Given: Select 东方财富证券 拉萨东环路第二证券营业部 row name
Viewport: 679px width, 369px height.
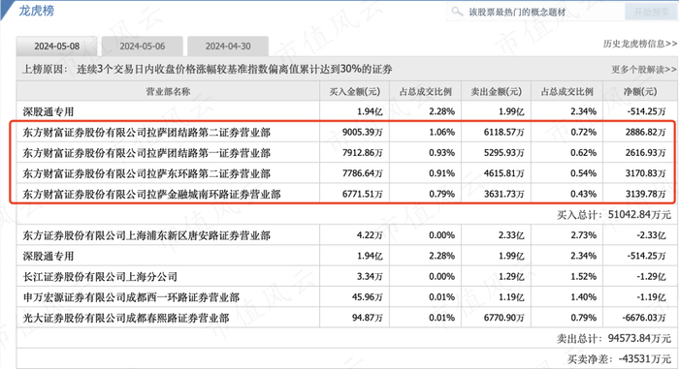Looking at the screenshot, I should 146,174.
